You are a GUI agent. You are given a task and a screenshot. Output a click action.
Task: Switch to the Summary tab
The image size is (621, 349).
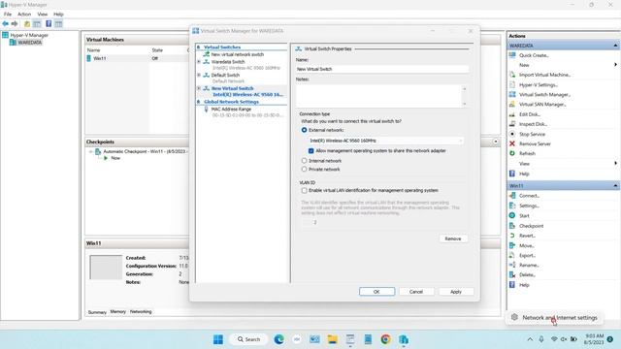(97, 312)
